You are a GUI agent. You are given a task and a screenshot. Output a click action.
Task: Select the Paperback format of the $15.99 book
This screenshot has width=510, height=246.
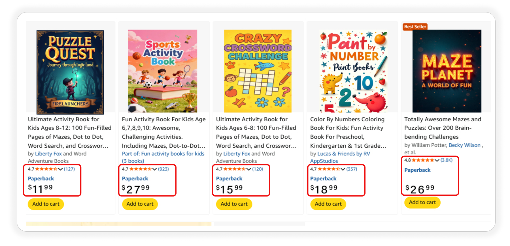[229, 179]
